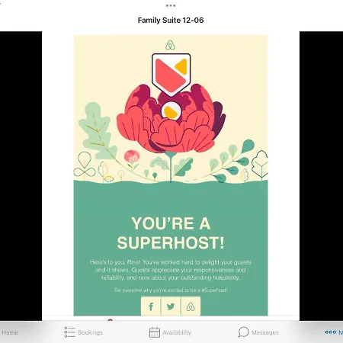
Task: Switch to the Bookings tab label
Action: 90,332
